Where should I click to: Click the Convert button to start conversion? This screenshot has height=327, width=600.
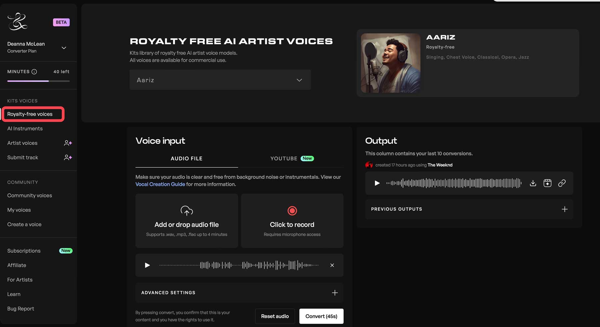pos(321,316)
